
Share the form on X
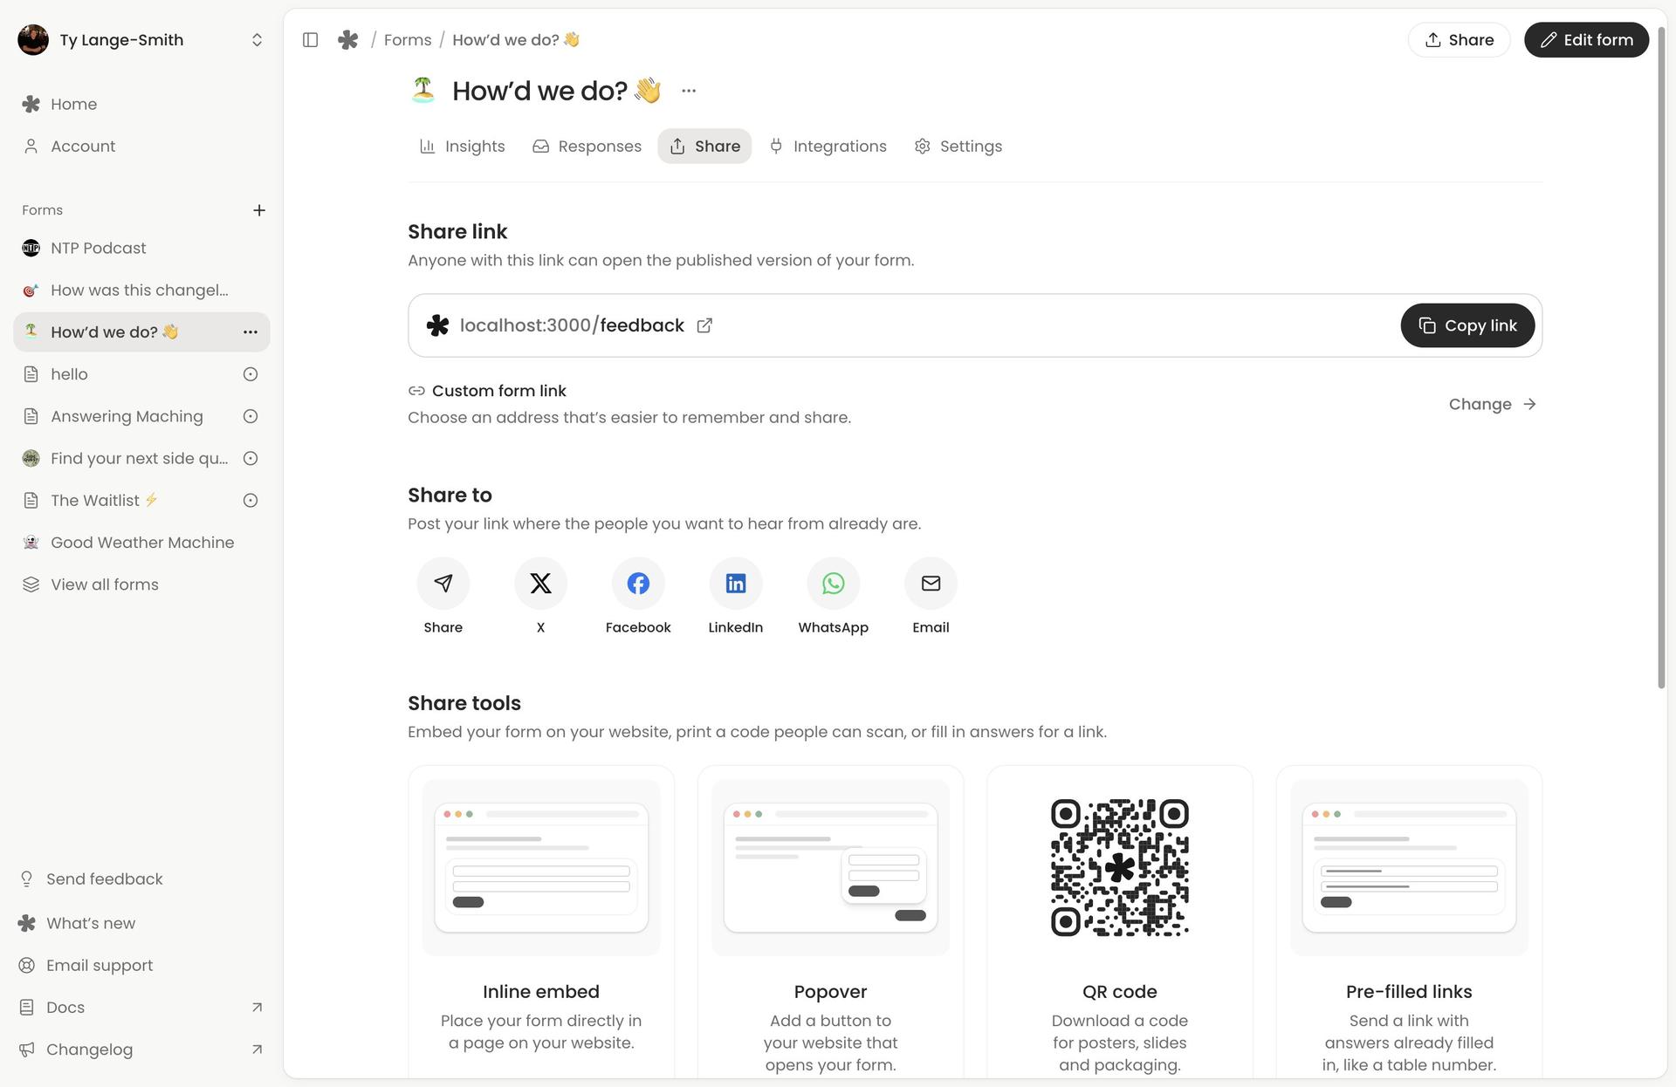[x=540, y=583]
